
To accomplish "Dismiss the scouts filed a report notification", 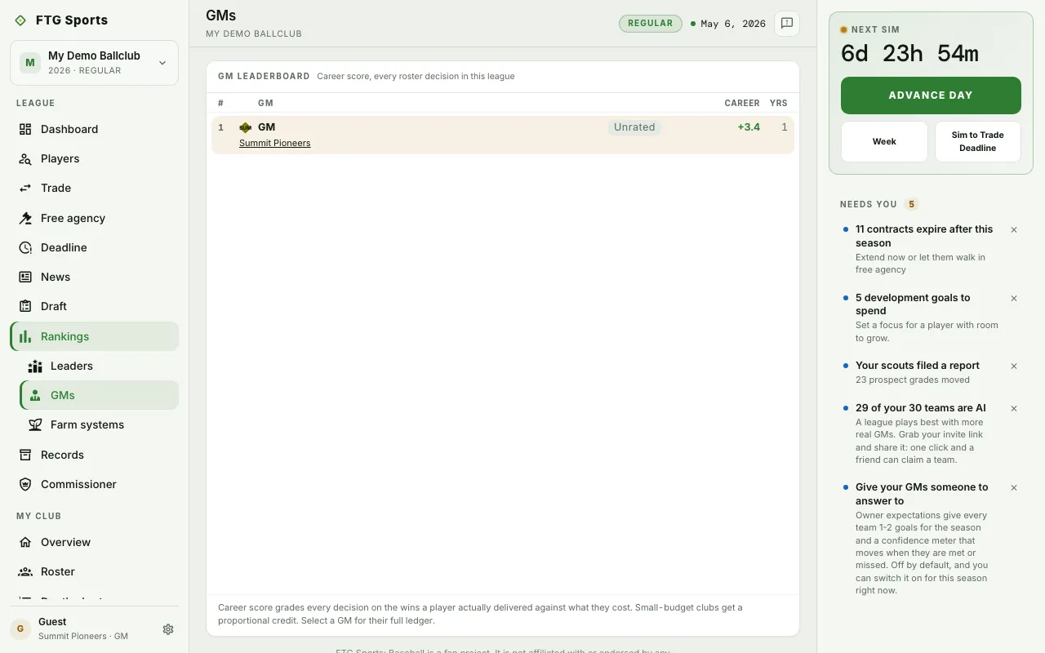I will coord(1014,366).
